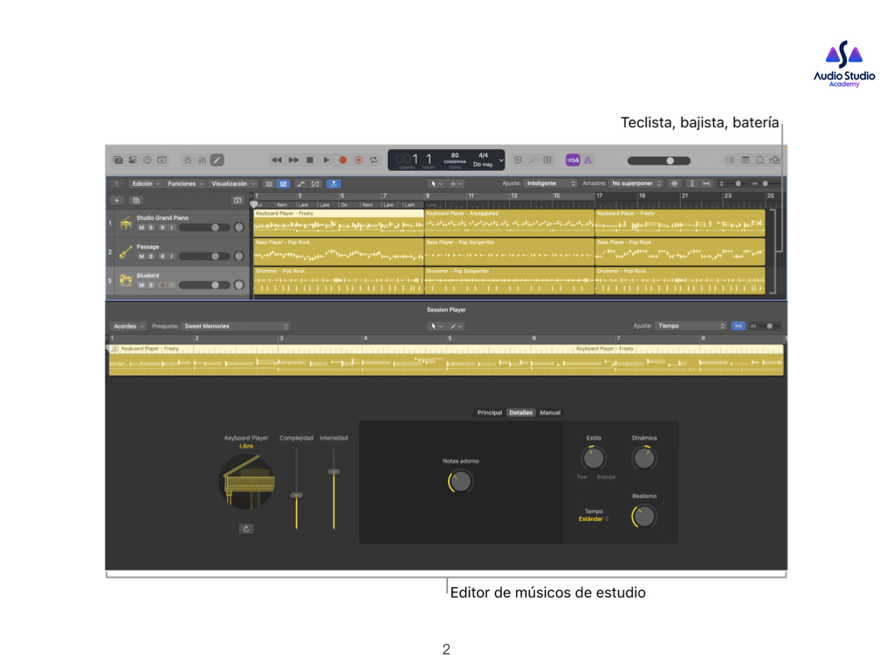The height and width of the screenshot is (670, 894).
Task: Toggle the purple Count-in 1234 button
Action: coord(573,161)
